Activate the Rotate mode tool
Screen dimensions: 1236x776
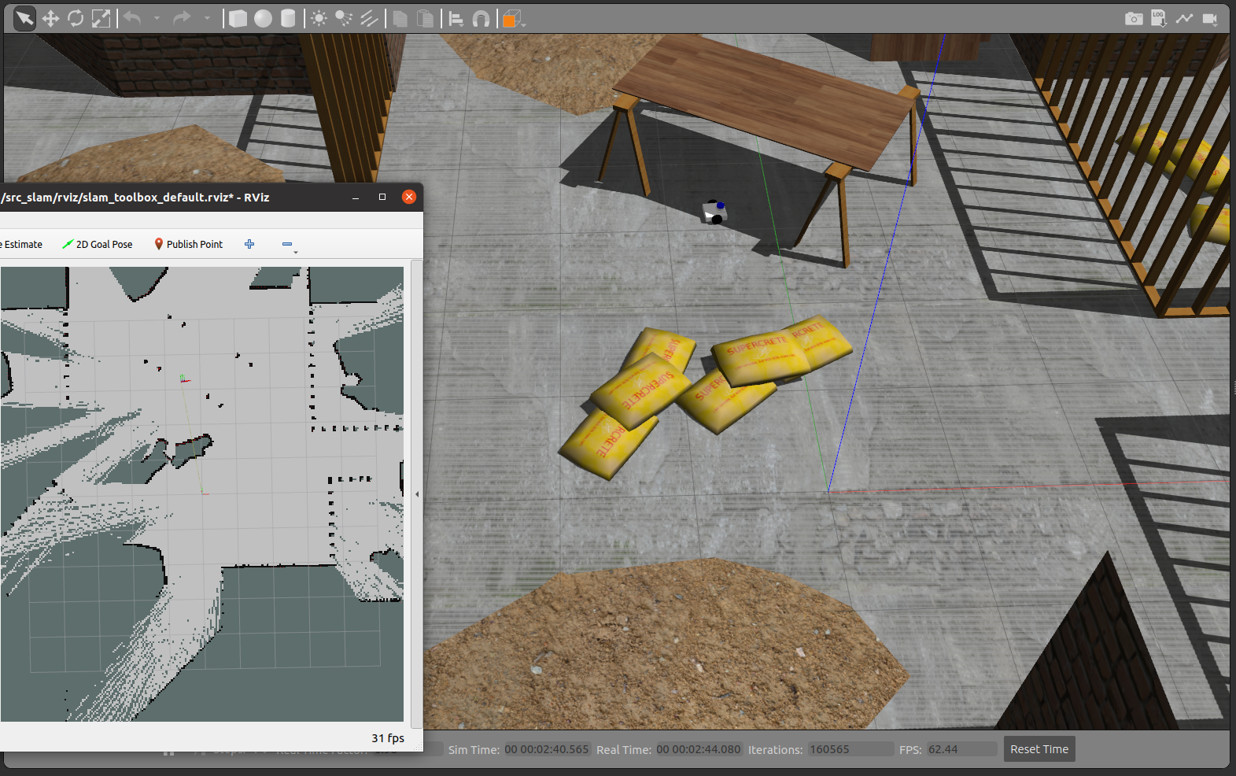(x=76, y=18)
